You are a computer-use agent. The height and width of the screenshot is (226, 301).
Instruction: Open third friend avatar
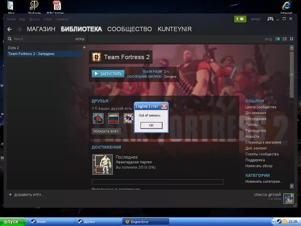(x=128, y=118)
